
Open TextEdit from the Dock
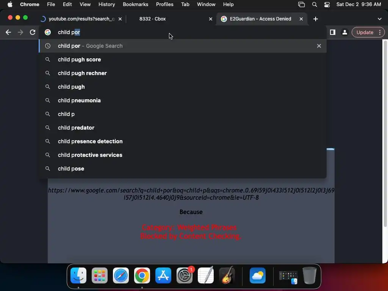[x=206, y=275]
